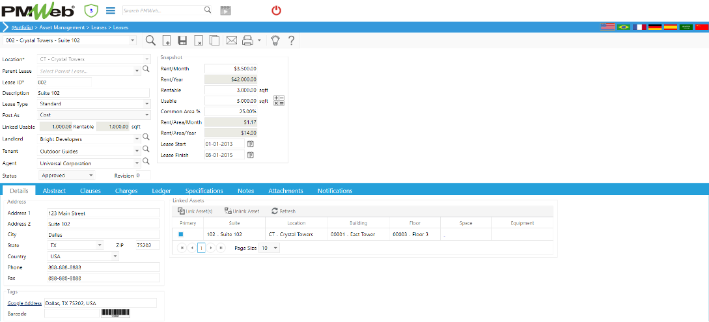Open the area calculator icon beside Useable
Image resolution: width=709 pixels, height=322 pixels.
coord(279,101)
